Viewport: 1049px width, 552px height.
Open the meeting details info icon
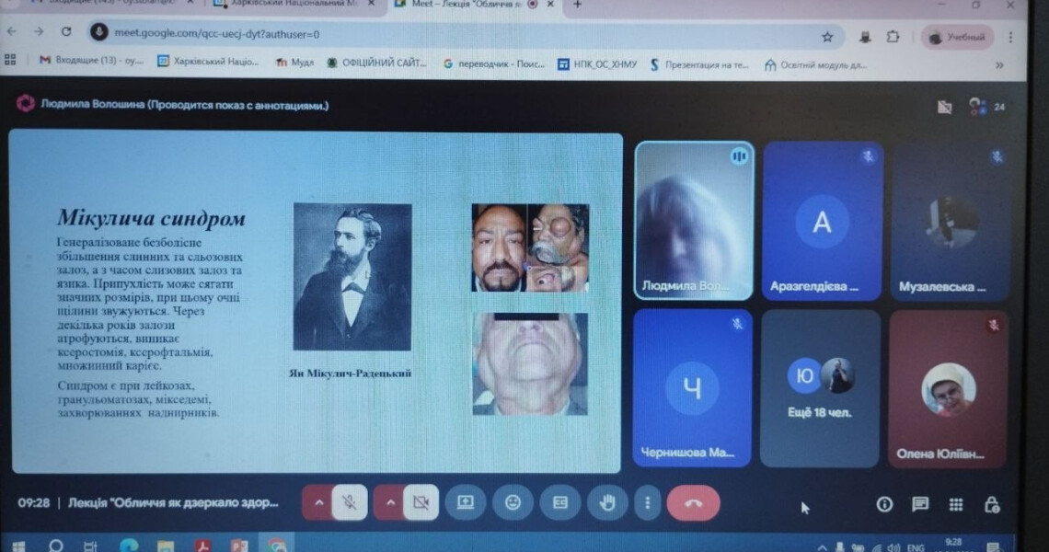click(884, 504)
